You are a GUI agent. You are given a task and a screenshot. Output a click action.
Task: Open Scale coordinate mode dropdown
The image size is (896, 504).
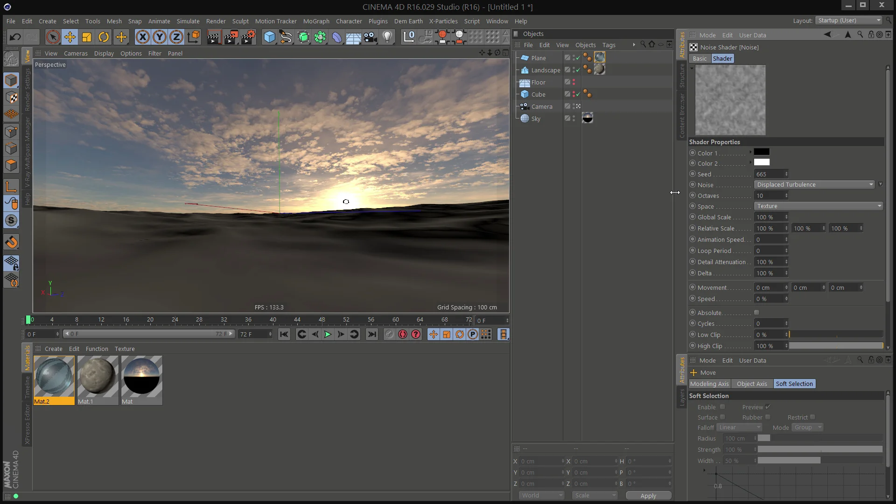tap(595, 496)
